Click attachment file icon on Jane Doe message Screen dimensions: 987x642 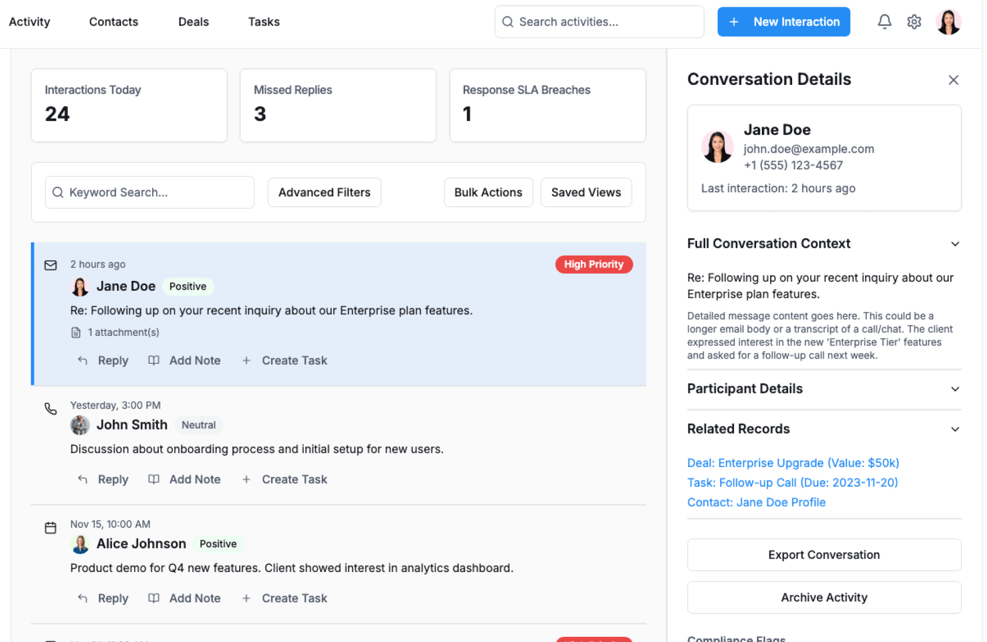coord(76,332)
